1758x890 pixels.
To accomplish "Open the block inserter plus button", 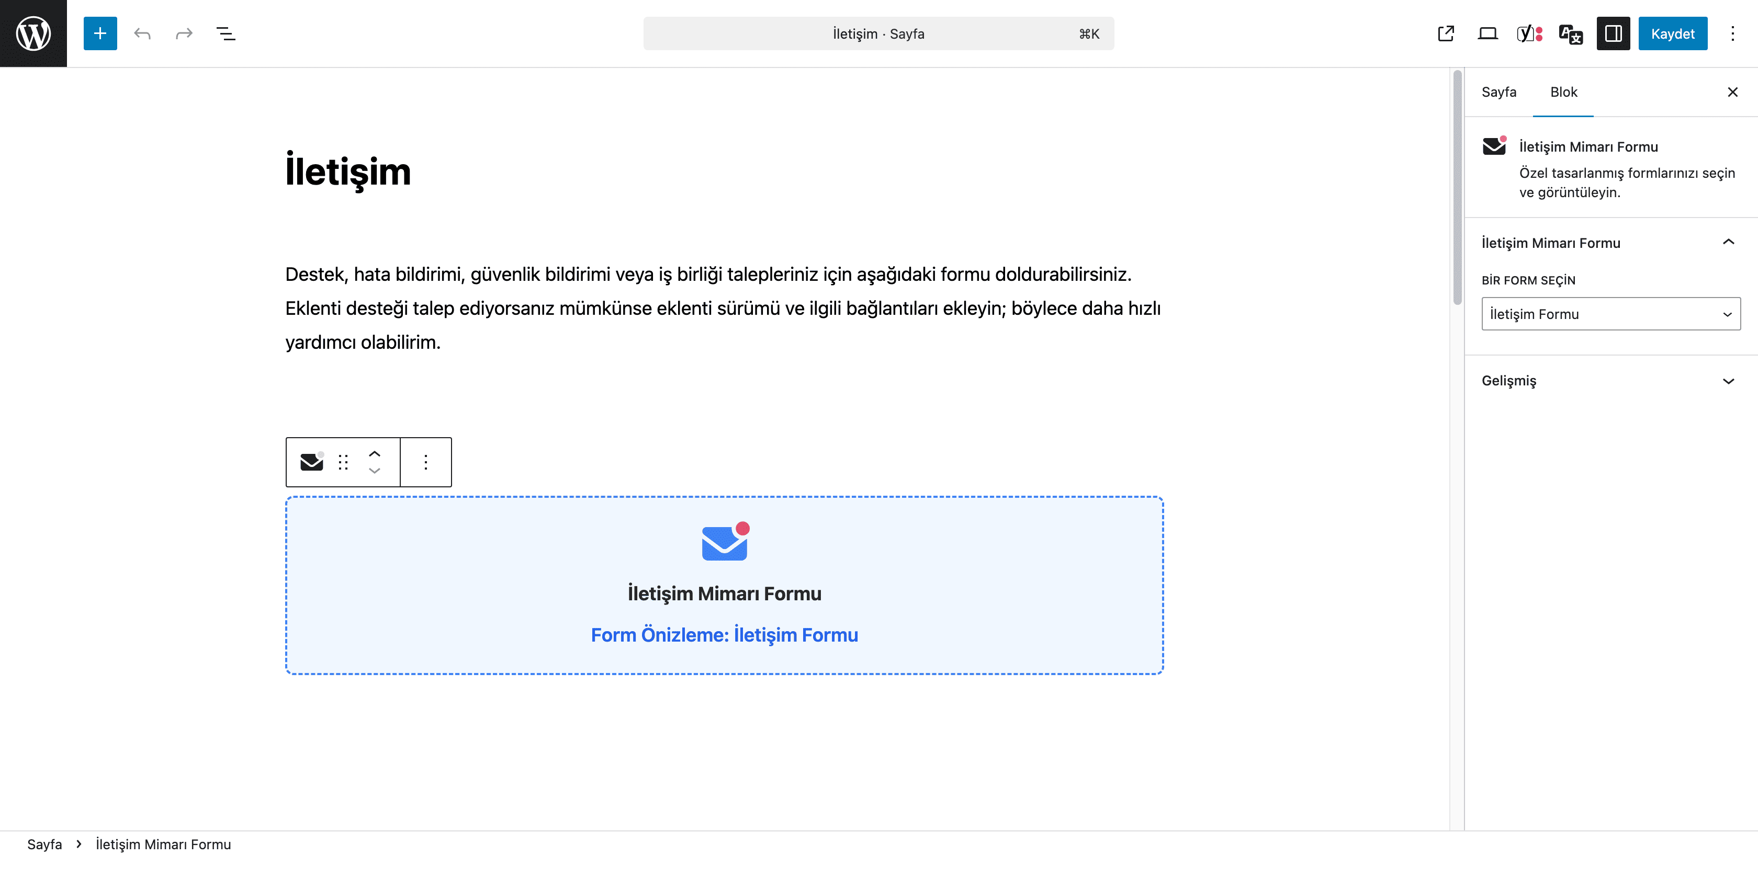I will 100,33.
